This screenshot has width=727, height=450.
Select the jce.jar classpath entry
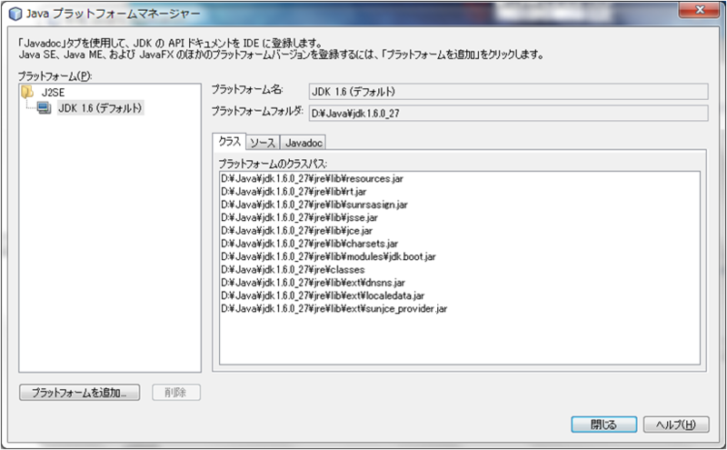pos(297,231)
